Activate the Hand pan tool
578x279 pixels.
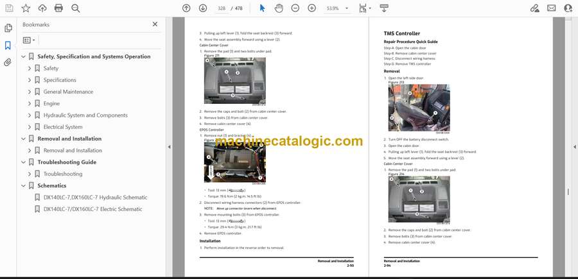pos(279,8)
